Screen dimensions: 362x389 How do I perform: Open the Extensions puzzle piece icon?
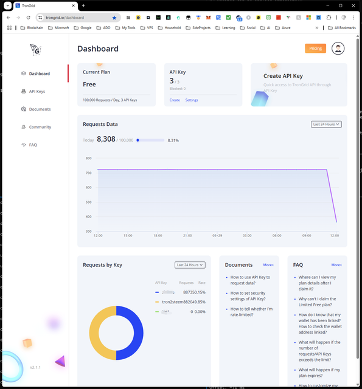329,18
